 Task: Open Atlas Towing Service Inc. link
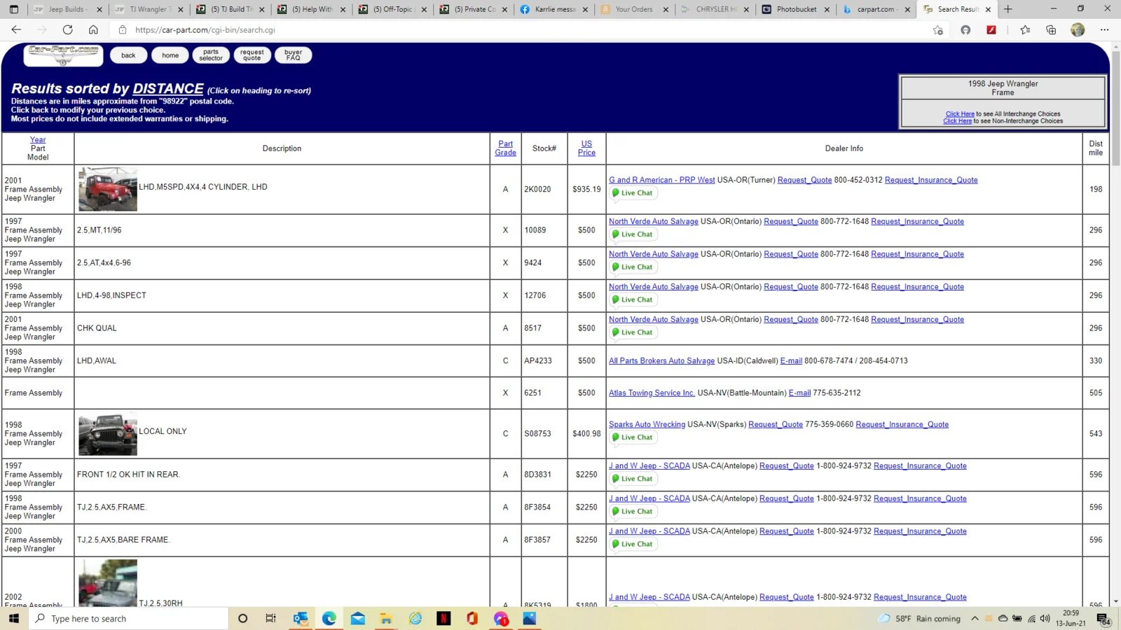point(652,393)
